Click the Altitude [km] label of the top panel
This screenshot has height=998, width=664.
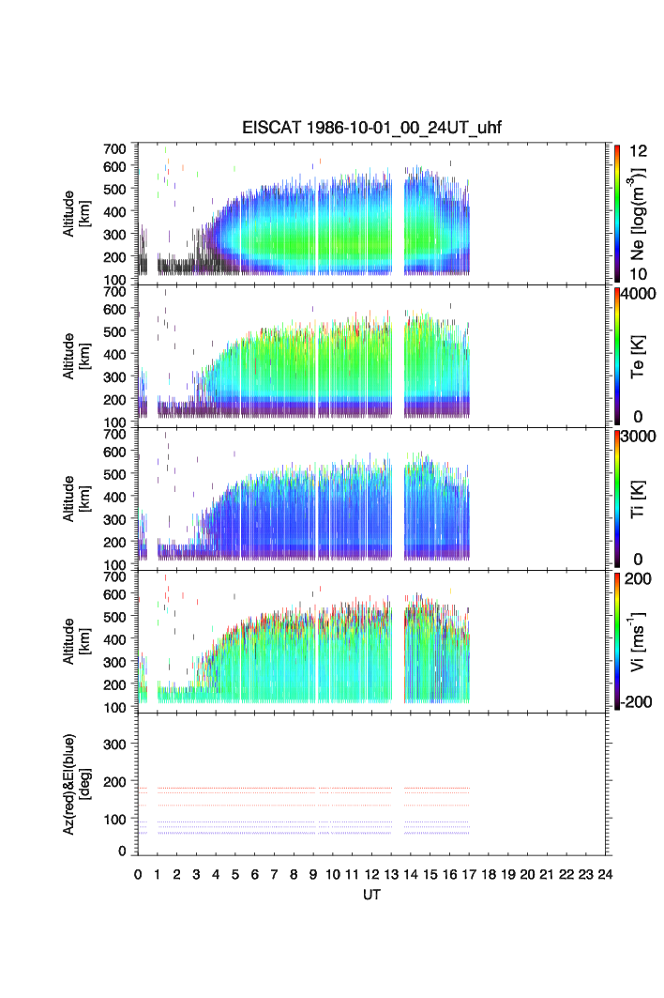pos(74,213)
